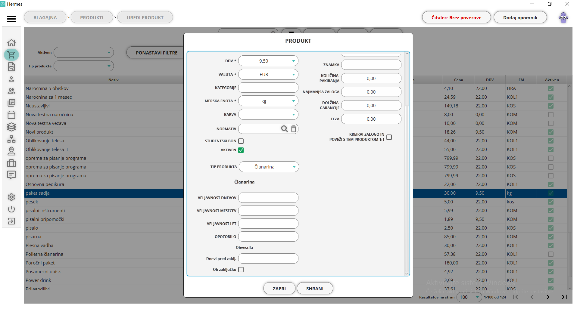
Task: Toggle Aktiven checkbox in Osnovna pedikura row
Action: pyautogui.click(x=551, y=184)
